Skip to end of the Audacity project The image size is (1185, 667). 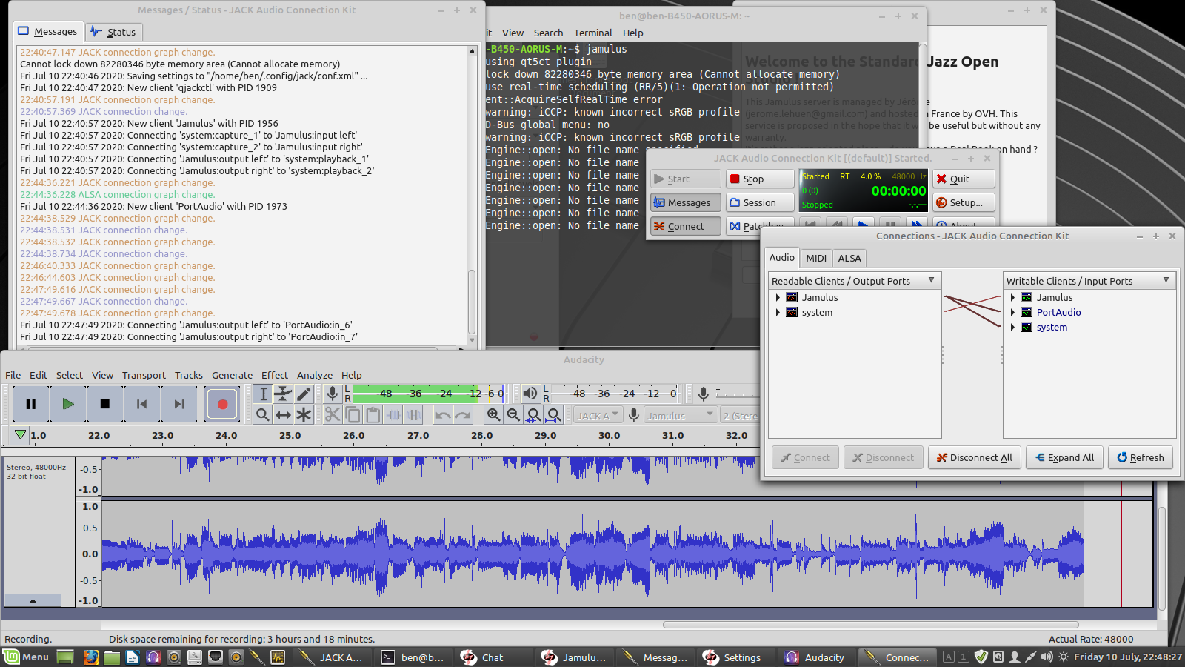pos(178,404)
